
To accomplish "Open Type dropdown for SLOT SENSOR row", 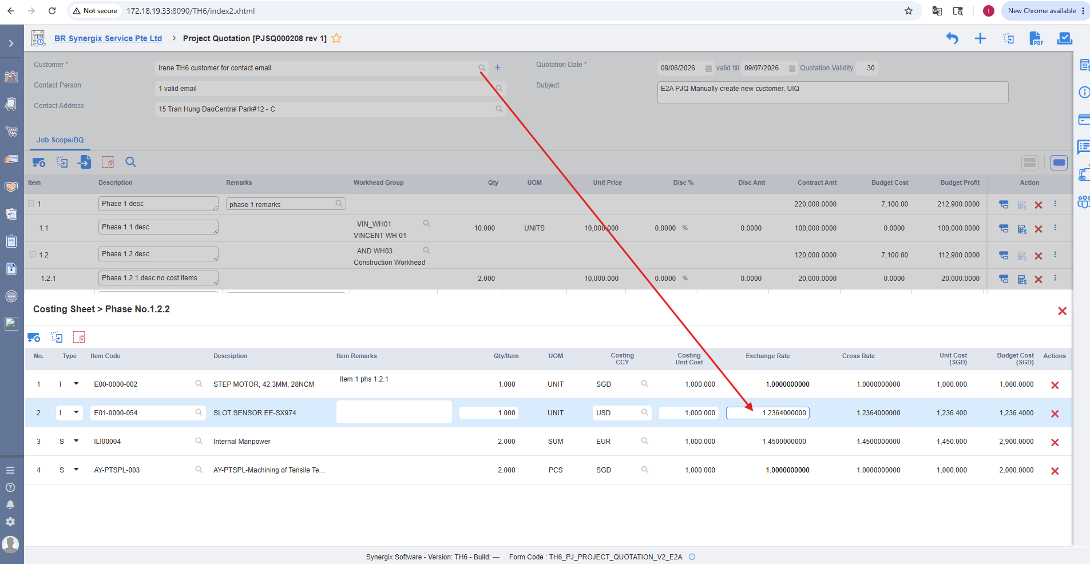I will pos(76,412).
